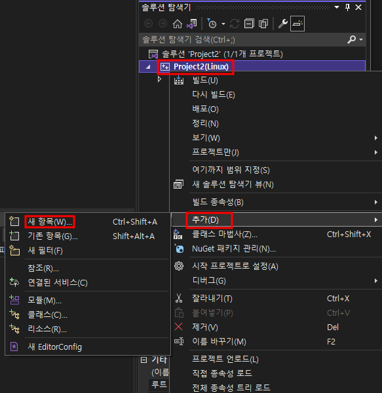
Task: Open the Solution Explorer window options dropdown
Action: coord(337,7)
